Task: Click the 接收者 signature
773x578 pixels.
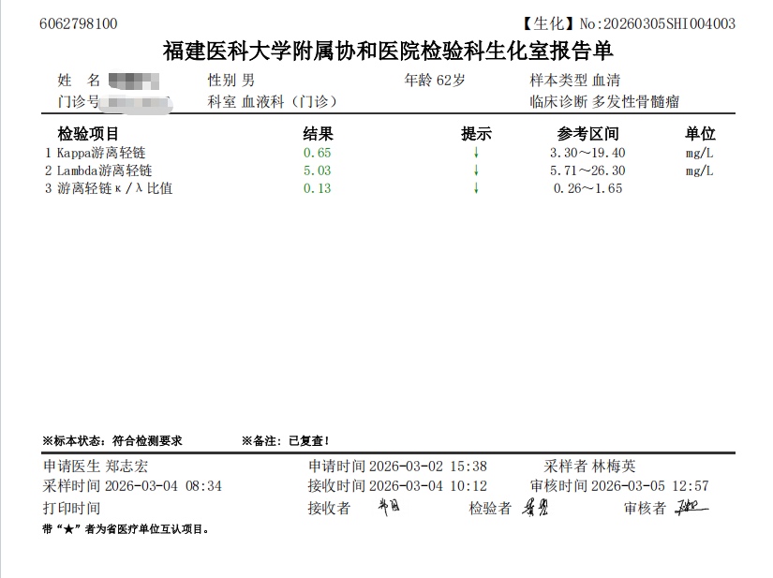Action: (x=389, y=507)
